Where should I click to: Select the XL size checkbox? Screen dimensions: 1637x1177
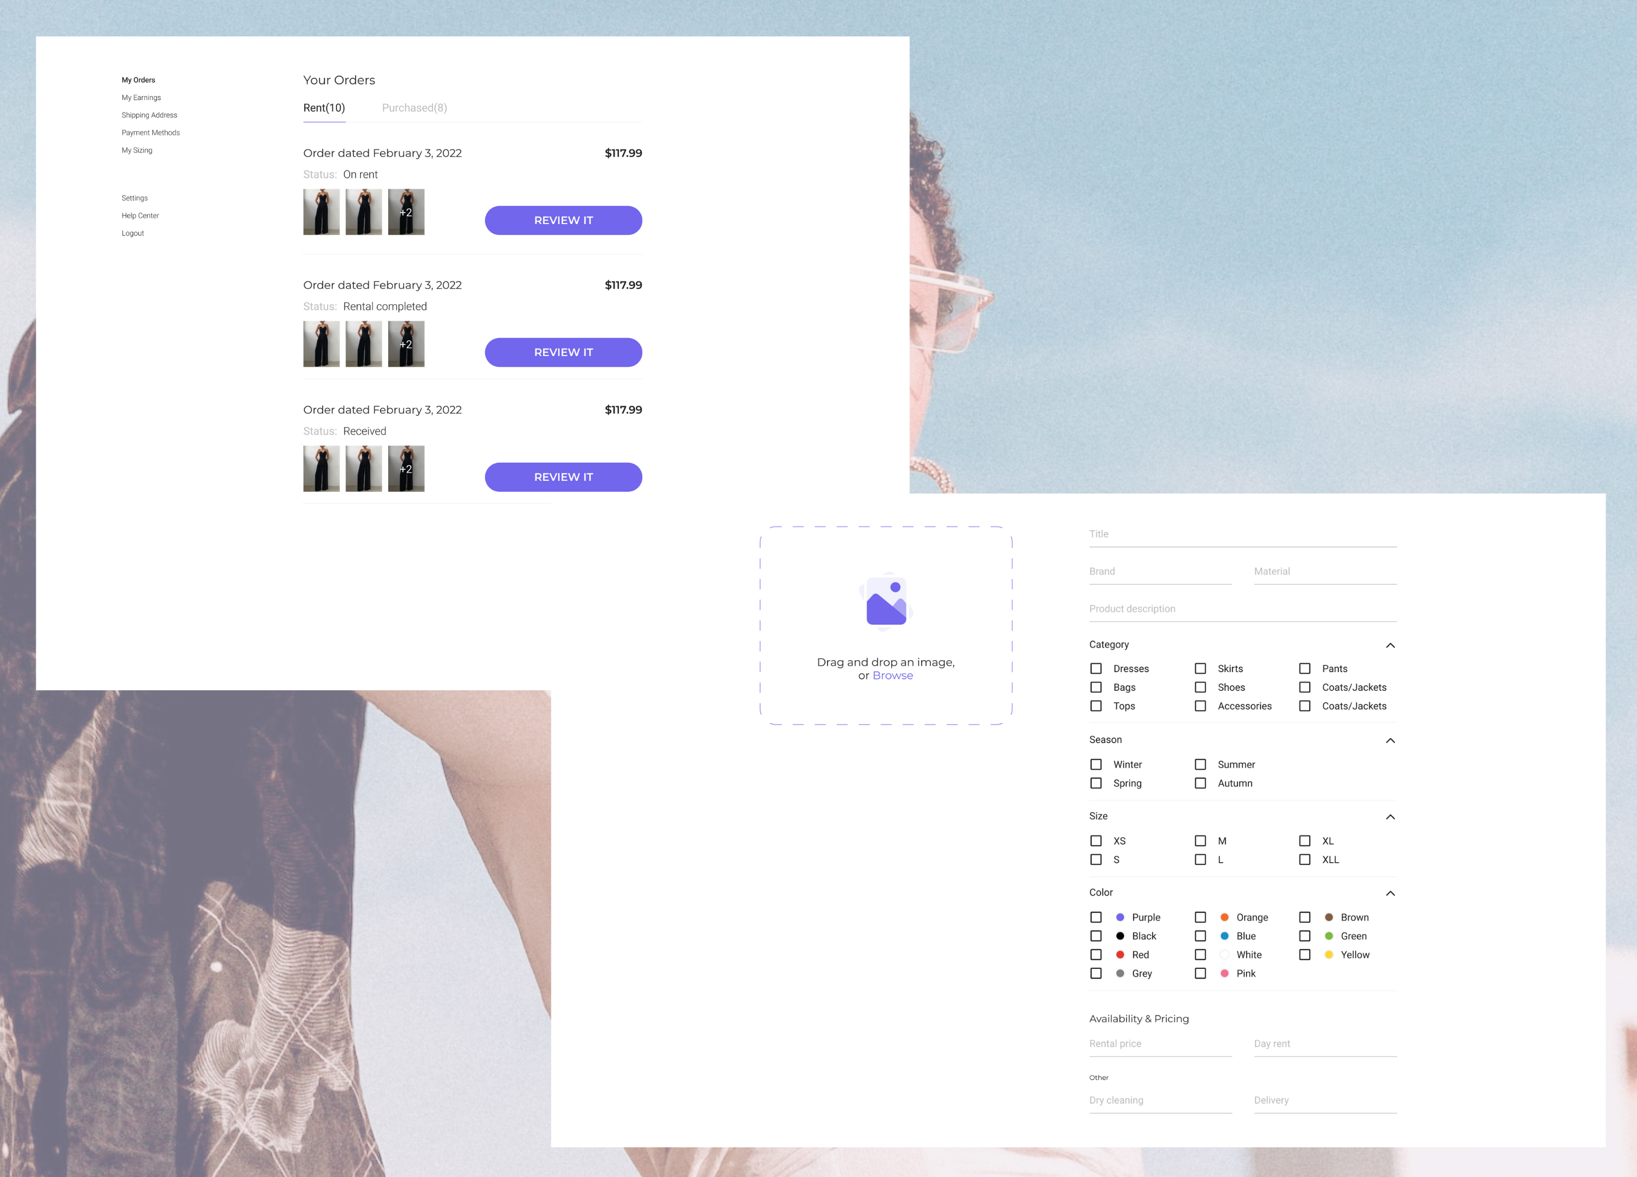[1304, 840]
